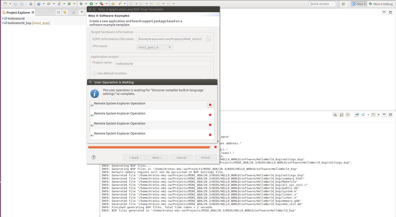Click the Forward navigation arrow icon
The image size is (396, 217).
pos(168,4)
